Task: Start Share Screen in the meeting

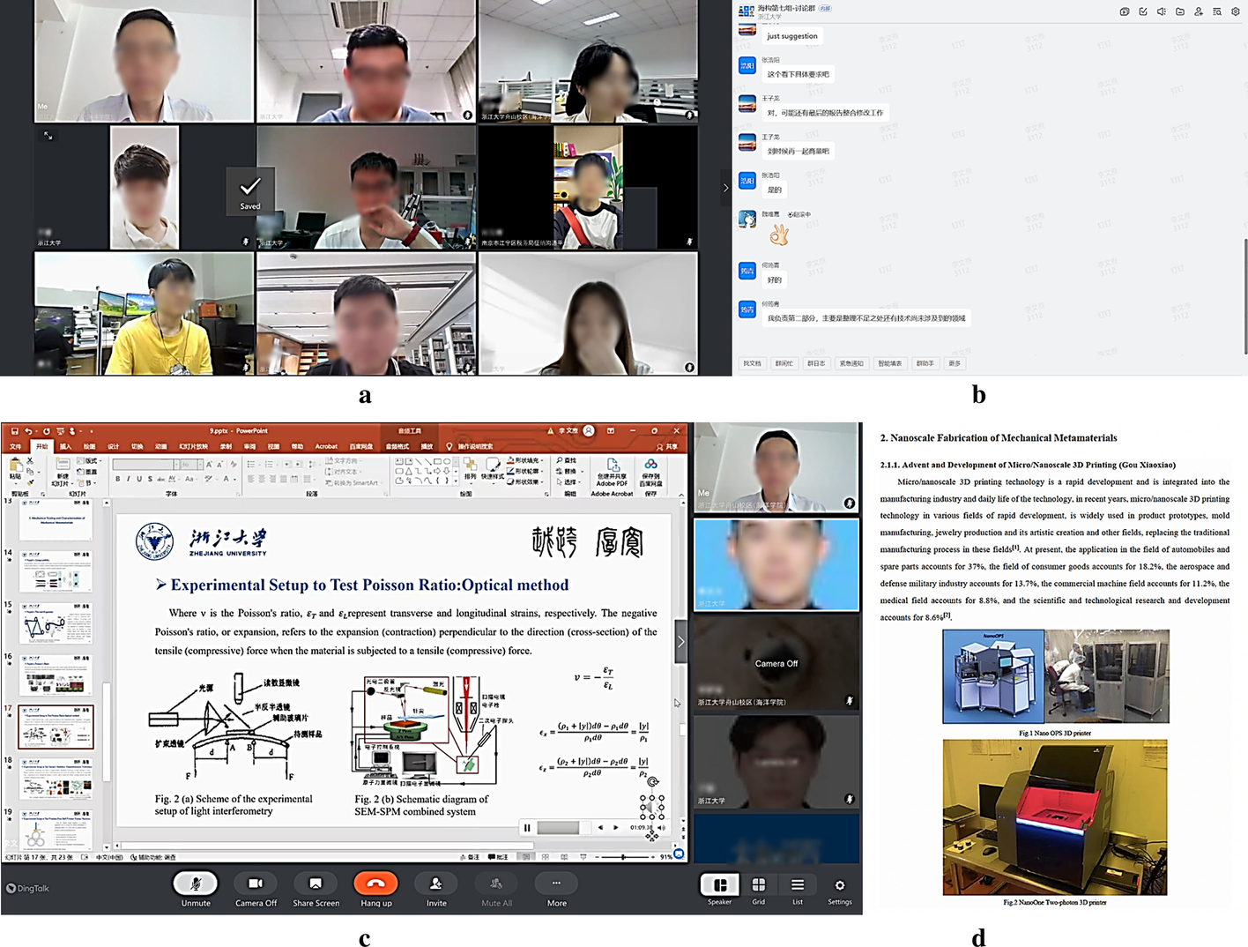Action: coord(316,884)
